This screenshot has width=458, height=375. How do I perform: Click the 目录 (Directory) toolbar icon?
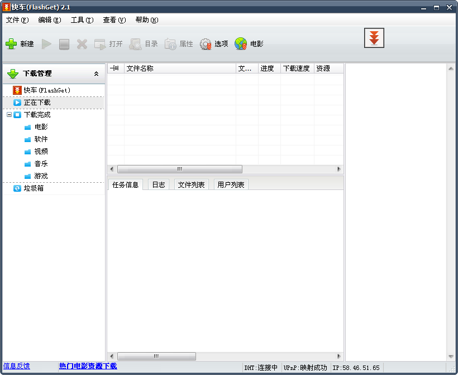pos(135,44)
